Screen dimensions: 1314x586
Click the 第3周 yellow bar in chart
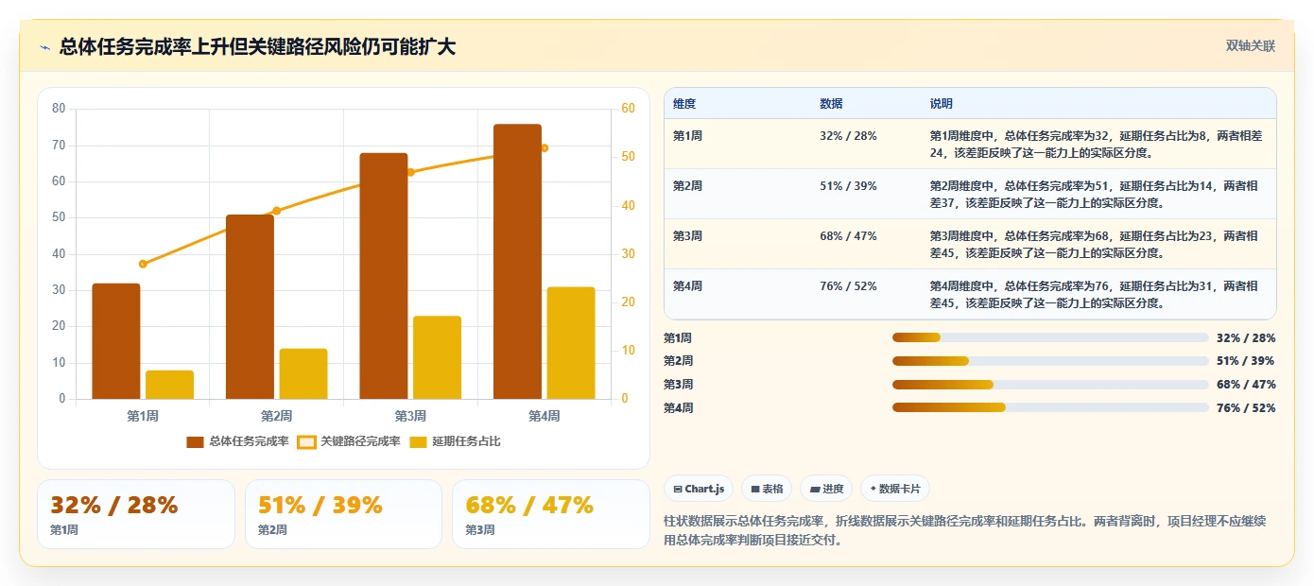coord(437,357)
